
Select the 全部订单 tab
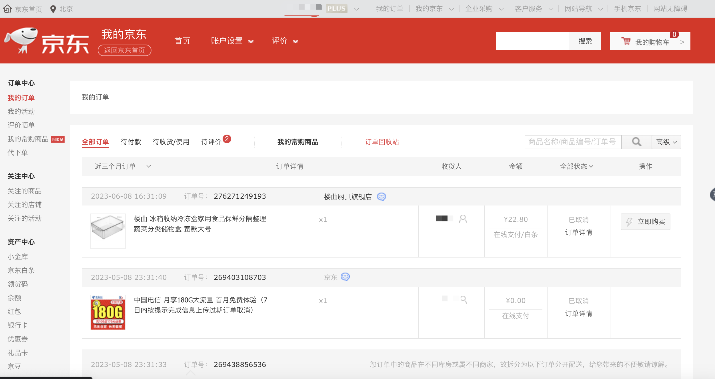point(95,142)
